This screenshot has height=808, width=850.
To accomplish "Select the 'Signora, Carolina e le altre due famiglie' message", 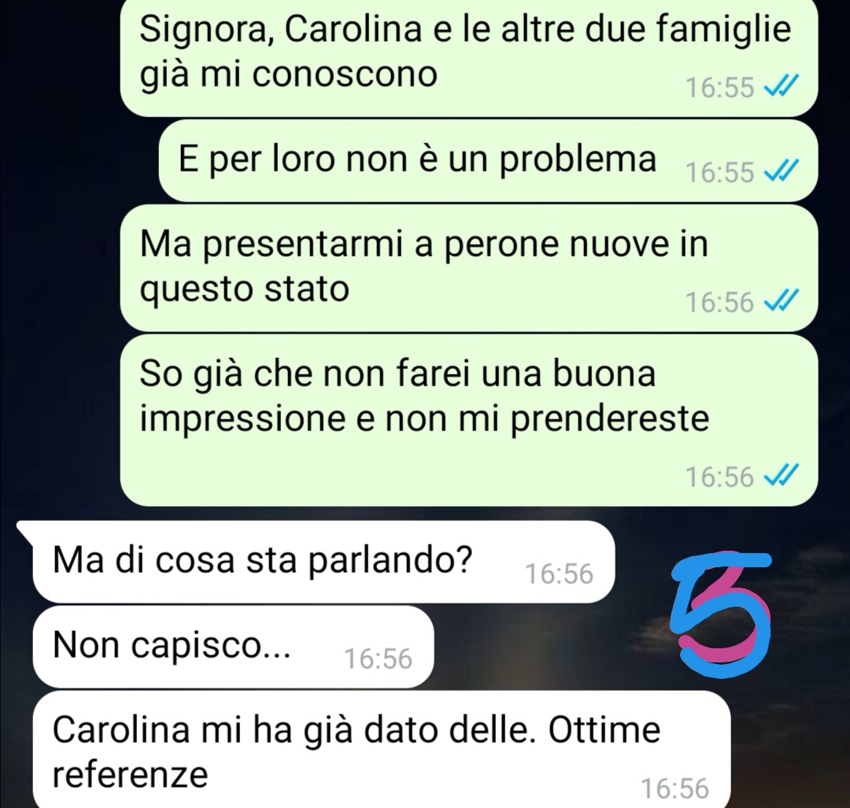I will (x=468, y=58).
